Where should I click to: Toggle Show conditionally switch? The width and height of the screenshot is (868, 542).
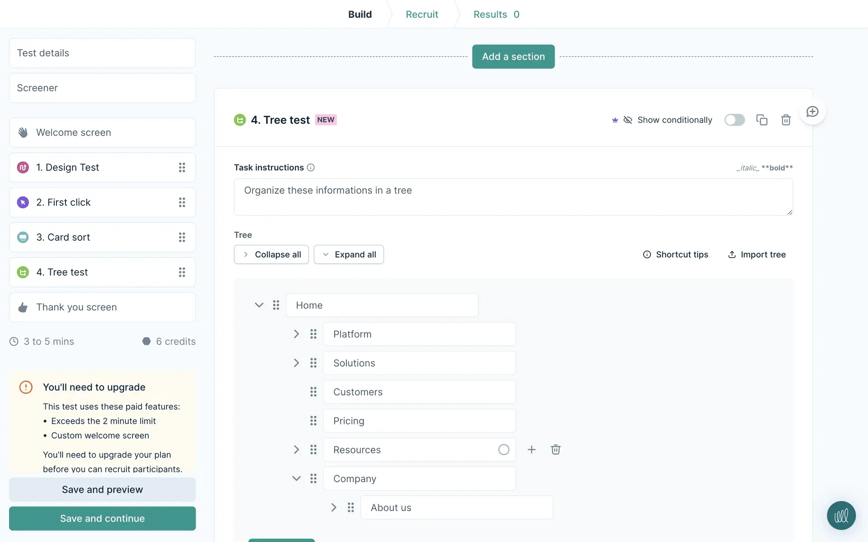tap(734, 120)
